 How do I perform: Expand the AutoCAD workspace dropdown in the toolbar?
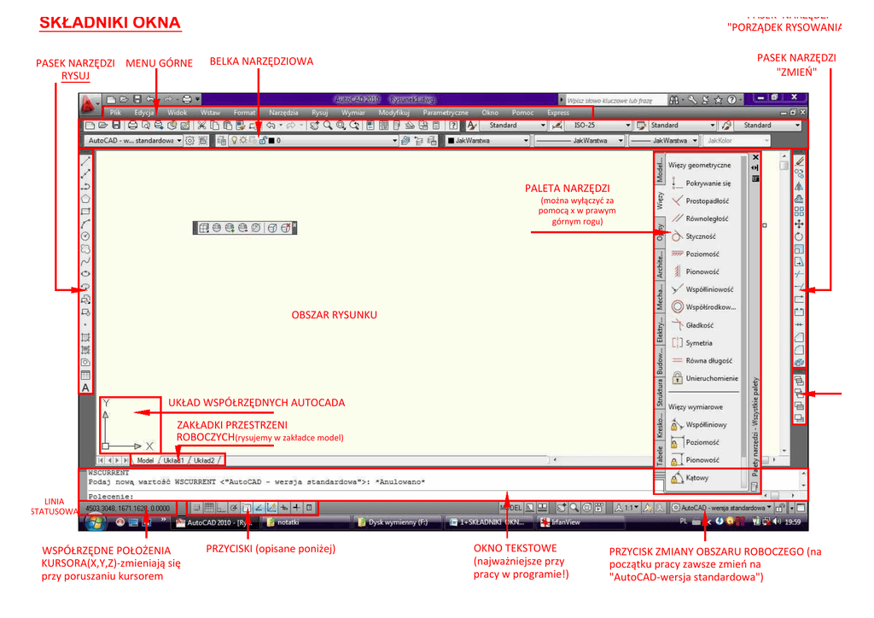click(x=179, y=141)
